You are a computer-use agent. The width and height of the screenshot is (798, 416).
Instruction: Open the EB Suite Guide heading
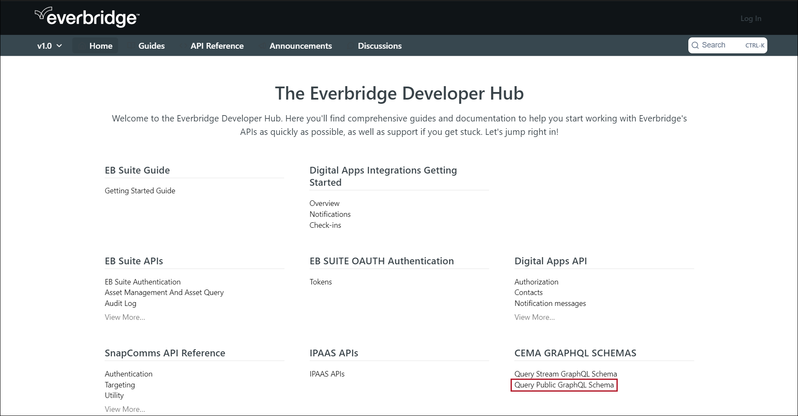coord(137,170)
